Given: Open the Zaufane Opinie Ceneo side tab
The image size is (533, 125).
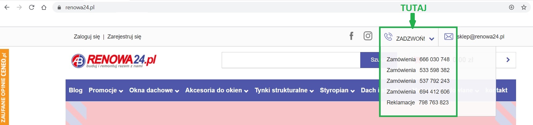Looking at the screenshot, I should (x=4, y=87).
